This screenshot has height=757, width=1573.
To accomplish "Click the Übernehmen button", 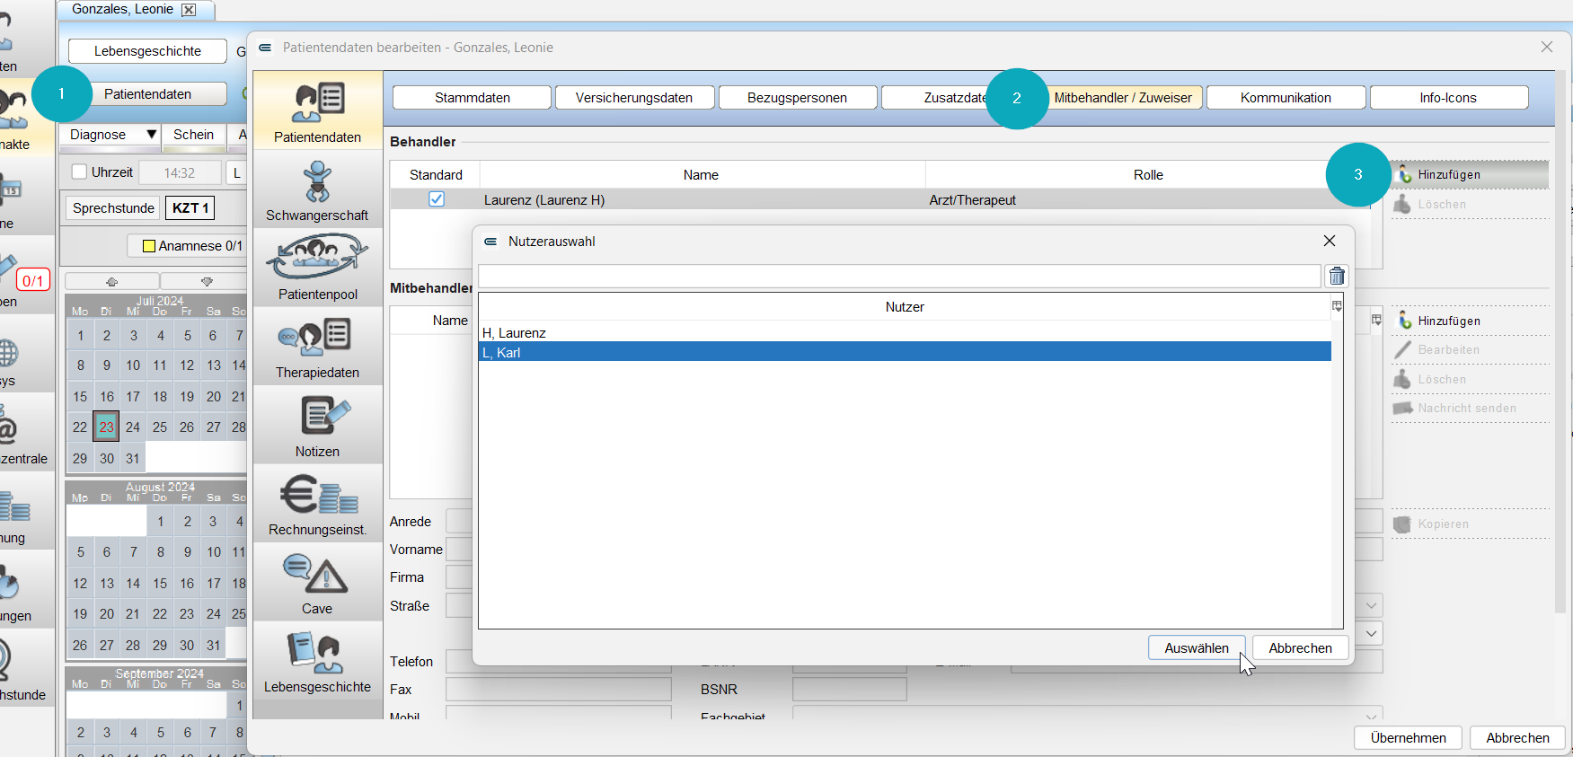I will [x=1408, y=738].
